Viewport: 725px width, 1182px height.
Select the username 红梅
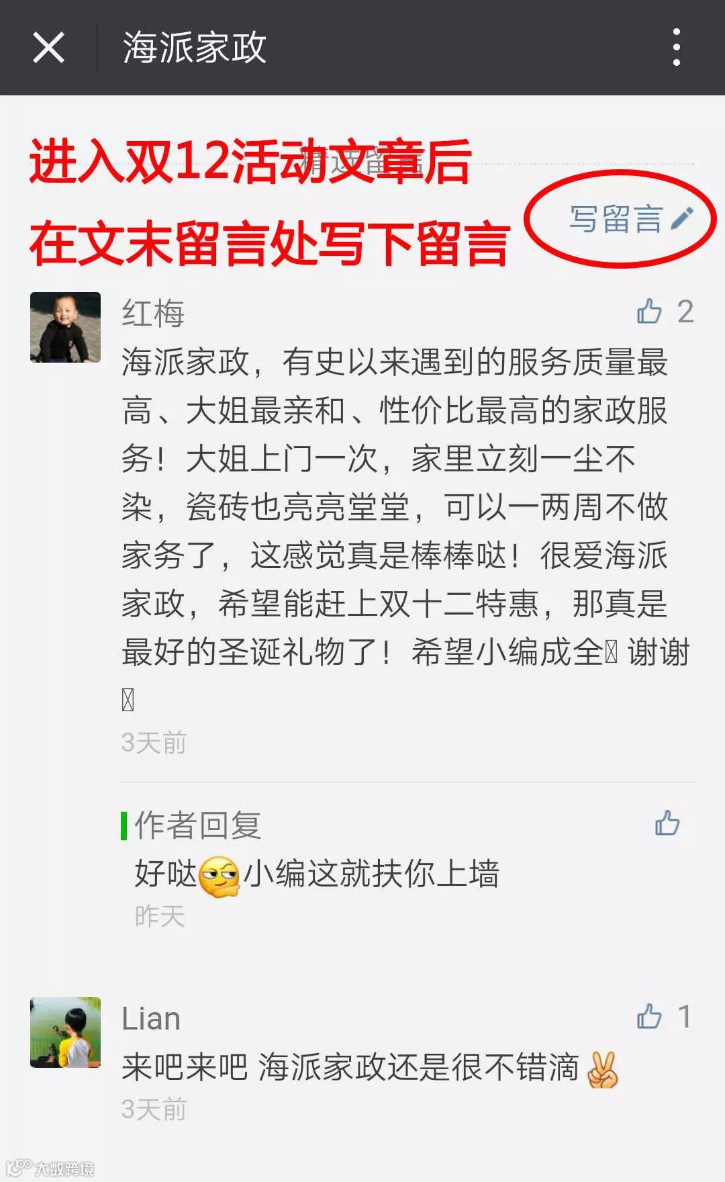pos(153,313)
